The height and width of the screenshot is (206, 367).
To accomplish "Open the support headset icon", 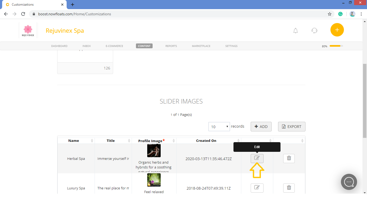I will [314, 31].
